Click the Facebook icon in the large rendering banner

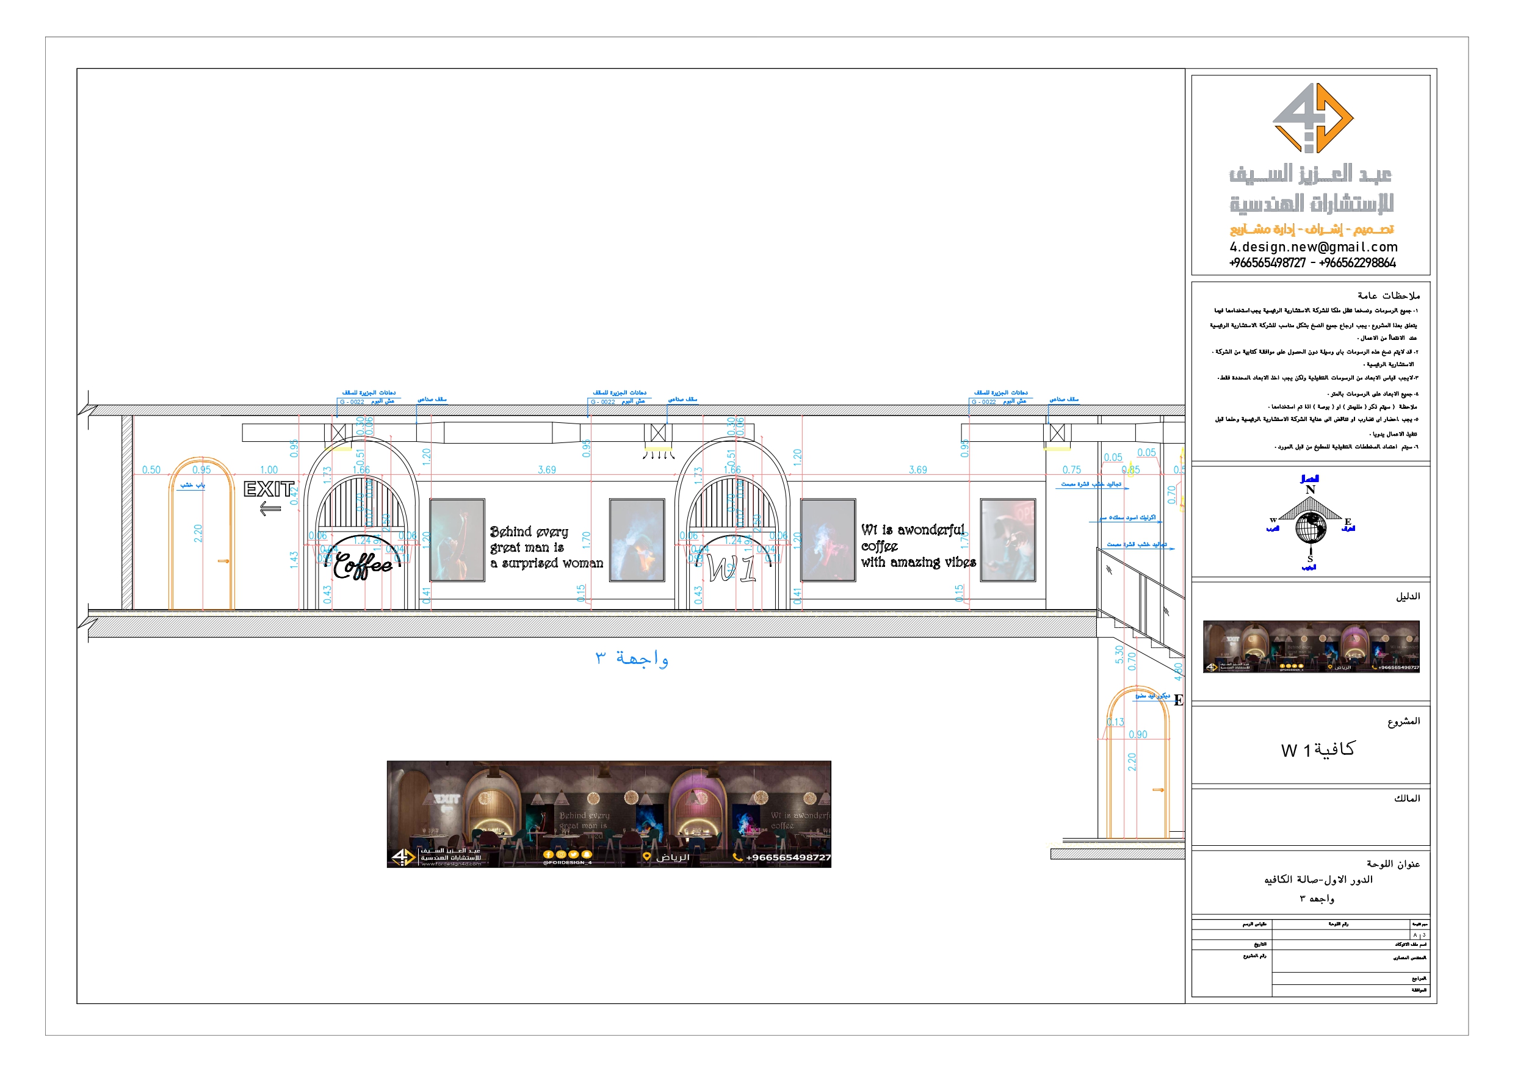(x=548, y=854)
